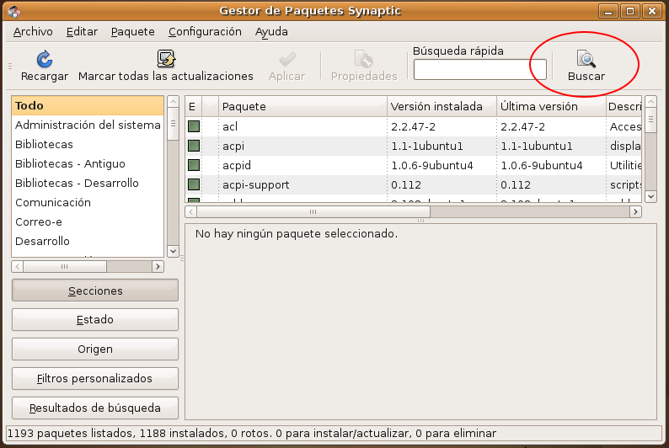The width and height of the screenshot is (669, 448).
Task: Open the Archivo menu
Action: [33, 31]
